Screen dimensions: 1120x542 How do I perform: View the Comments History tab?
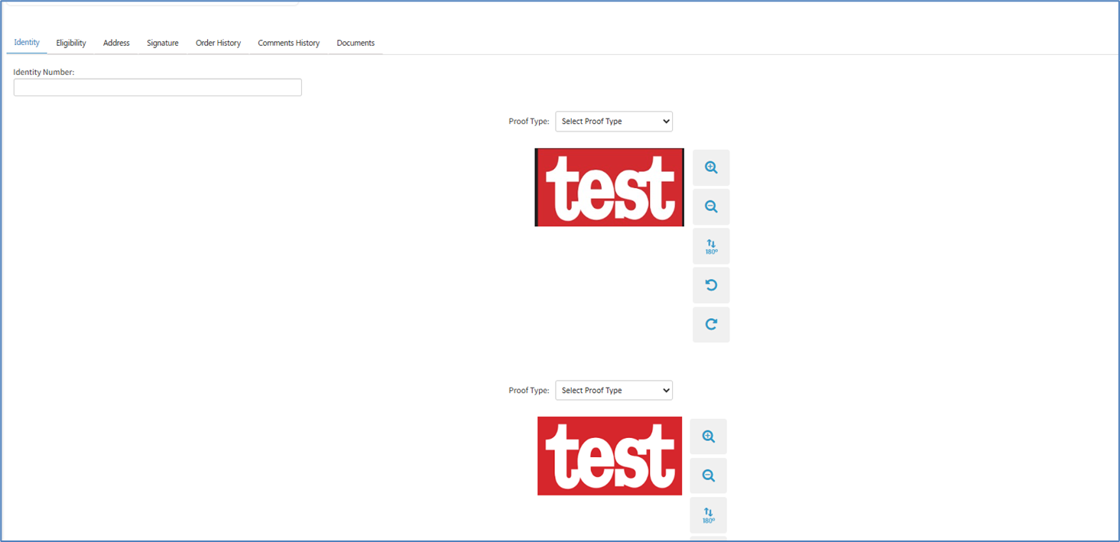point(289,43)
